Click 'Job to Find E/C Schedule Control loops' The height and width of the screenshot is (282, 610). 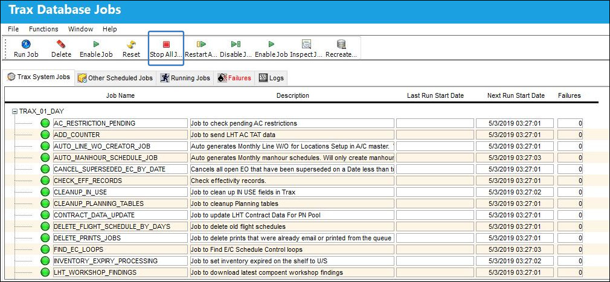[292, 250]
